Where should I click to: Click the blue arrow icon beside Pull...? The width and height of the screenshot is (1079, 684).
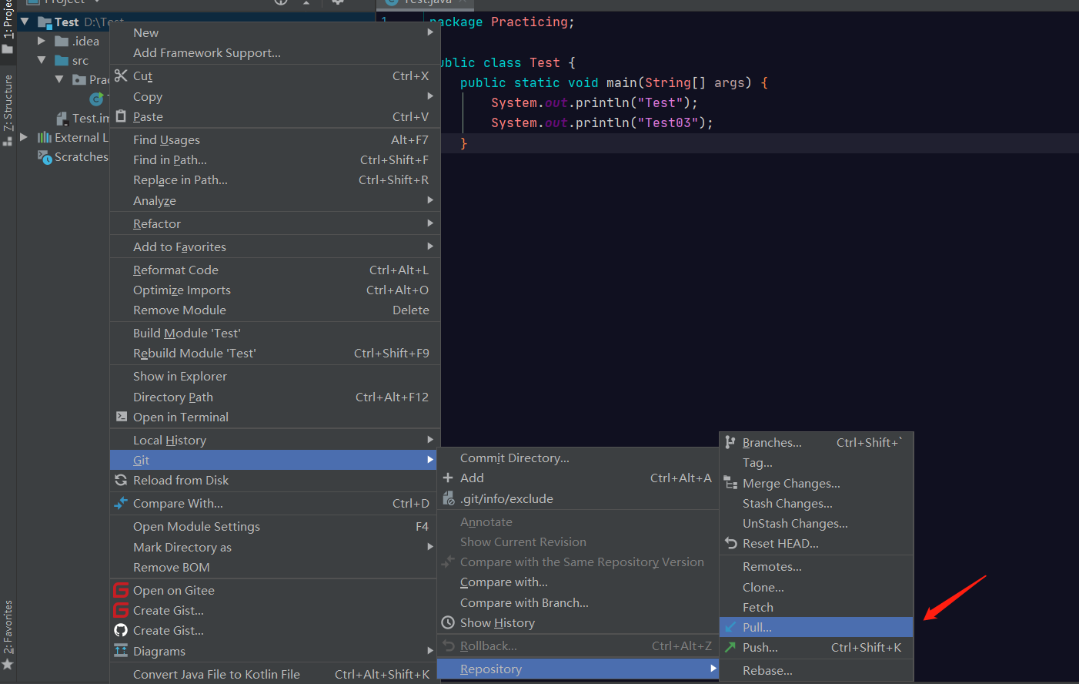click(x=730, y=627)
